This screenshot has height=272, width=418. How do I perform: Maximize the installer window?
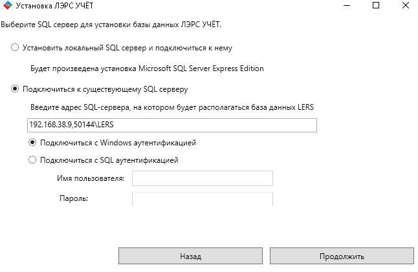coord(376,6)
